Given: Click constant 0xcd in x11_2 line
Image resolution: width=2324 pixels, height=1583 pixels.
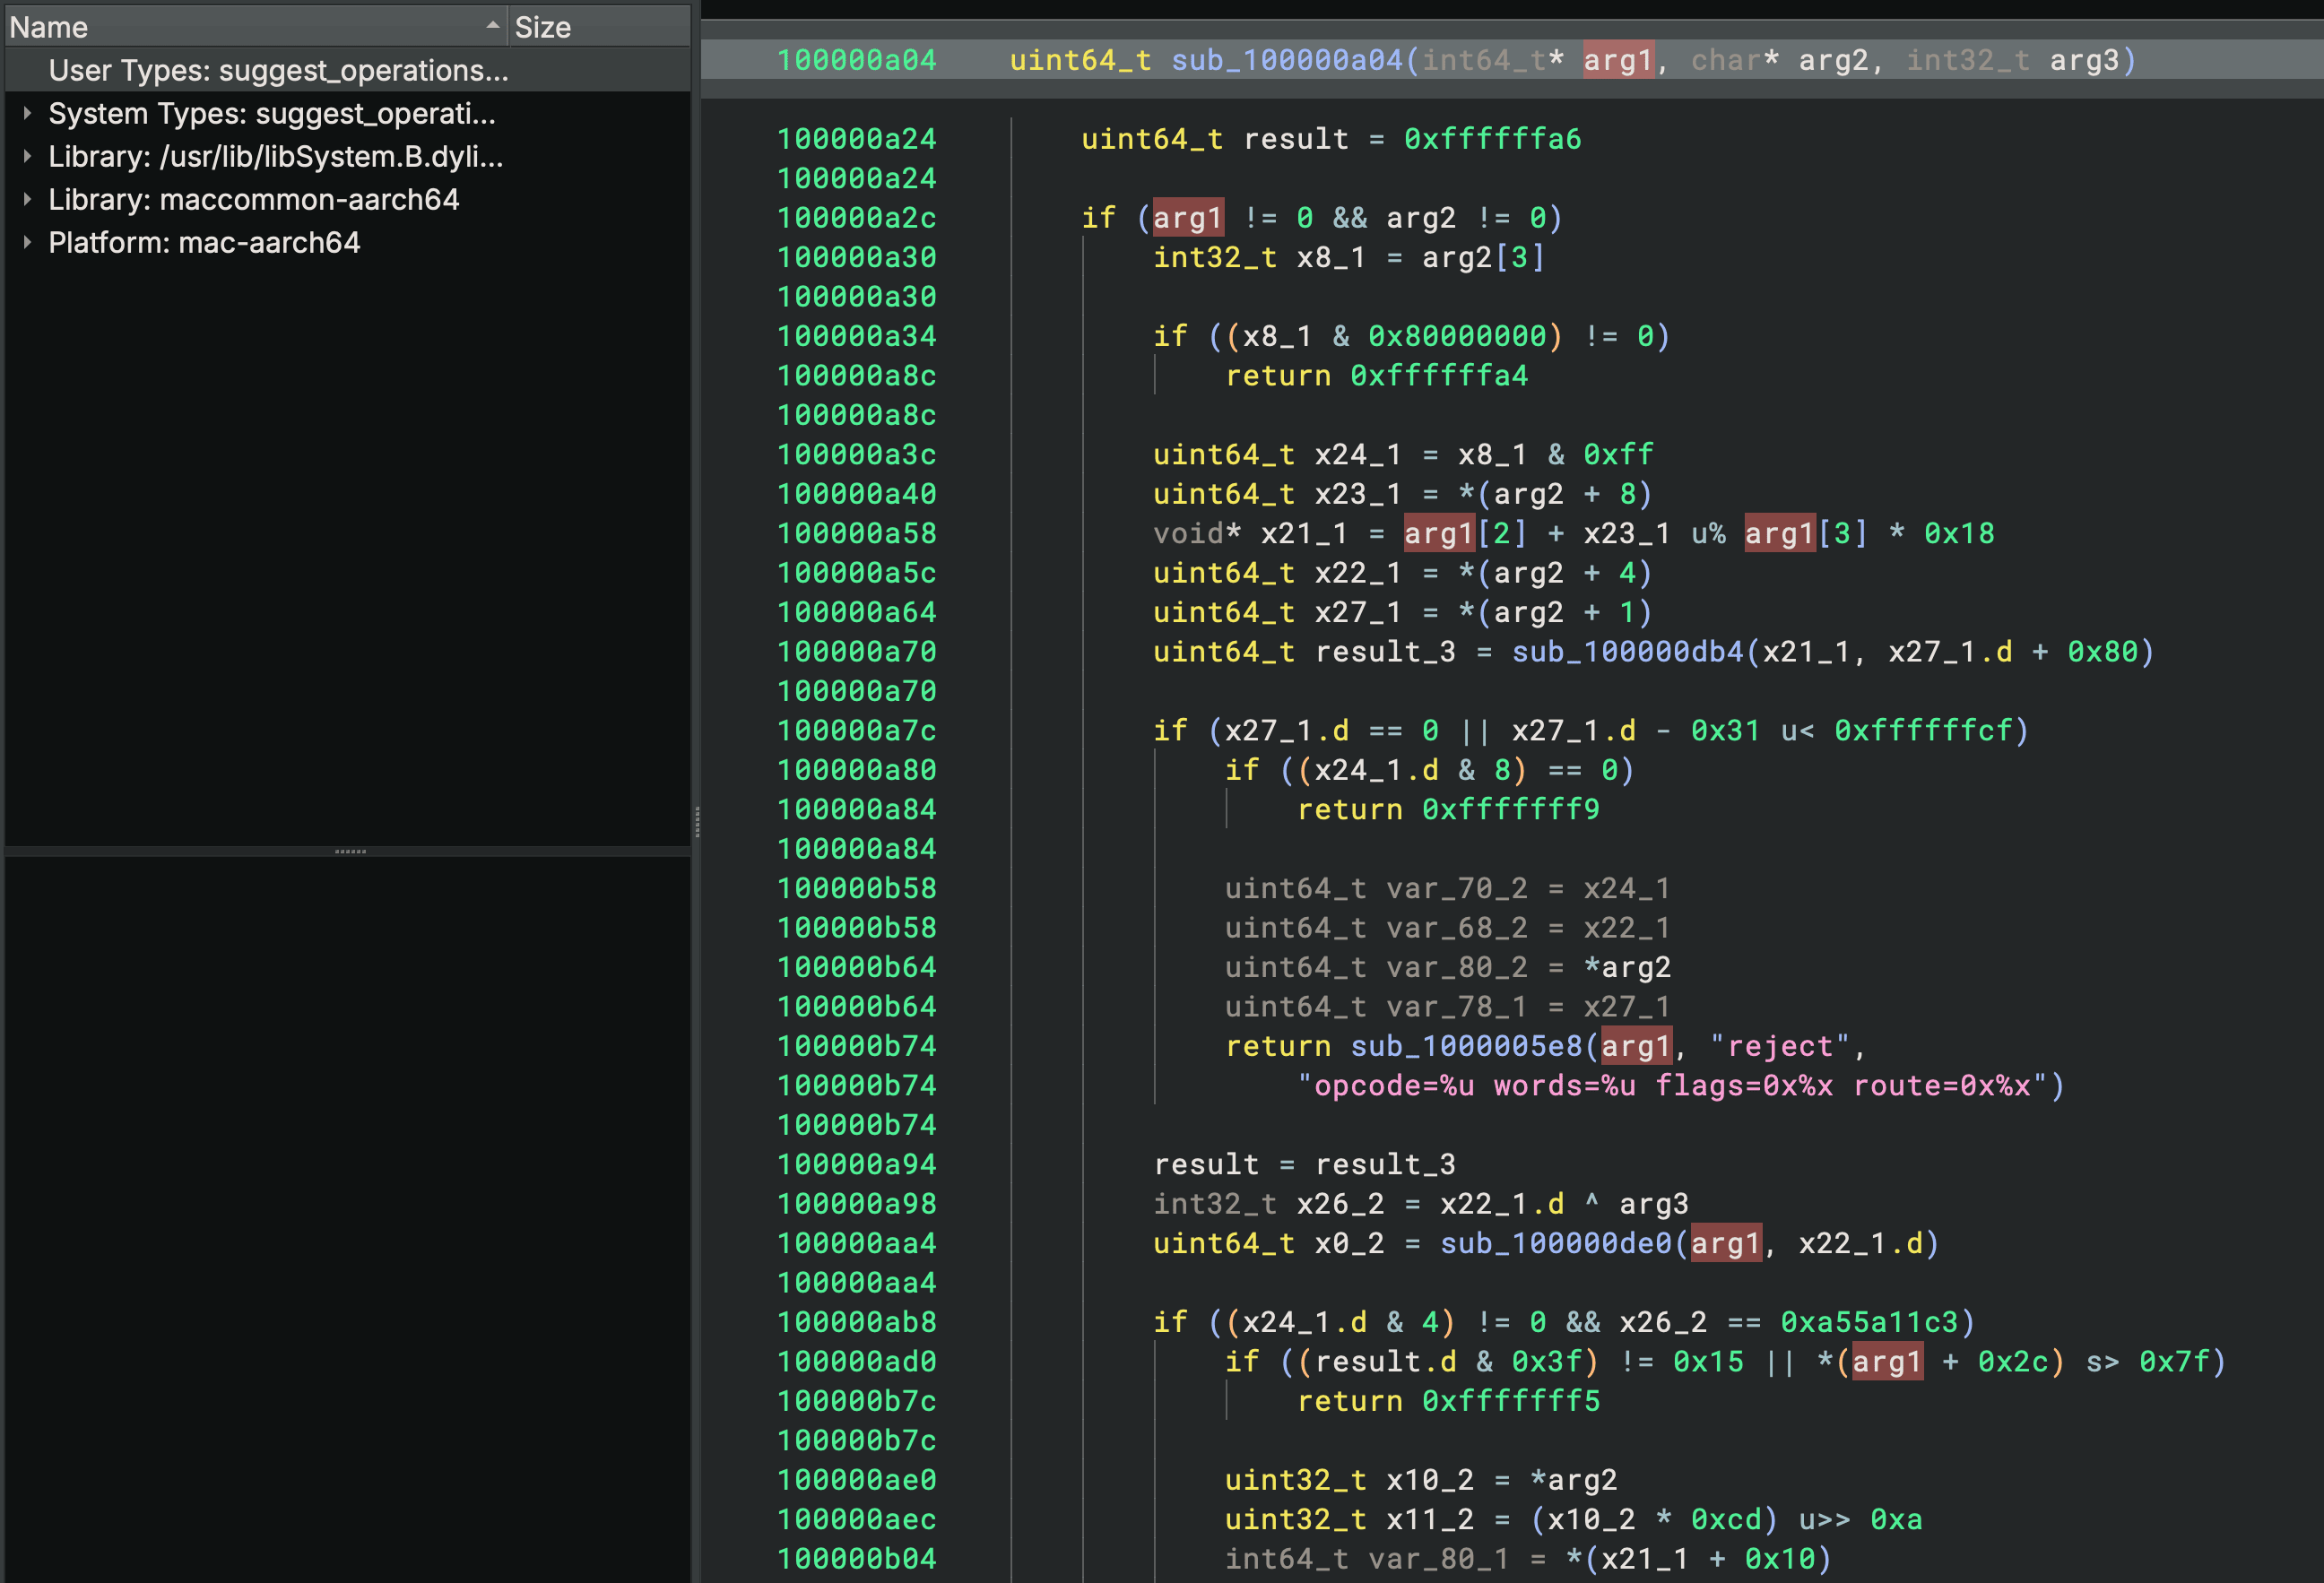Looking at the screenshot, I should 1726,1520.
